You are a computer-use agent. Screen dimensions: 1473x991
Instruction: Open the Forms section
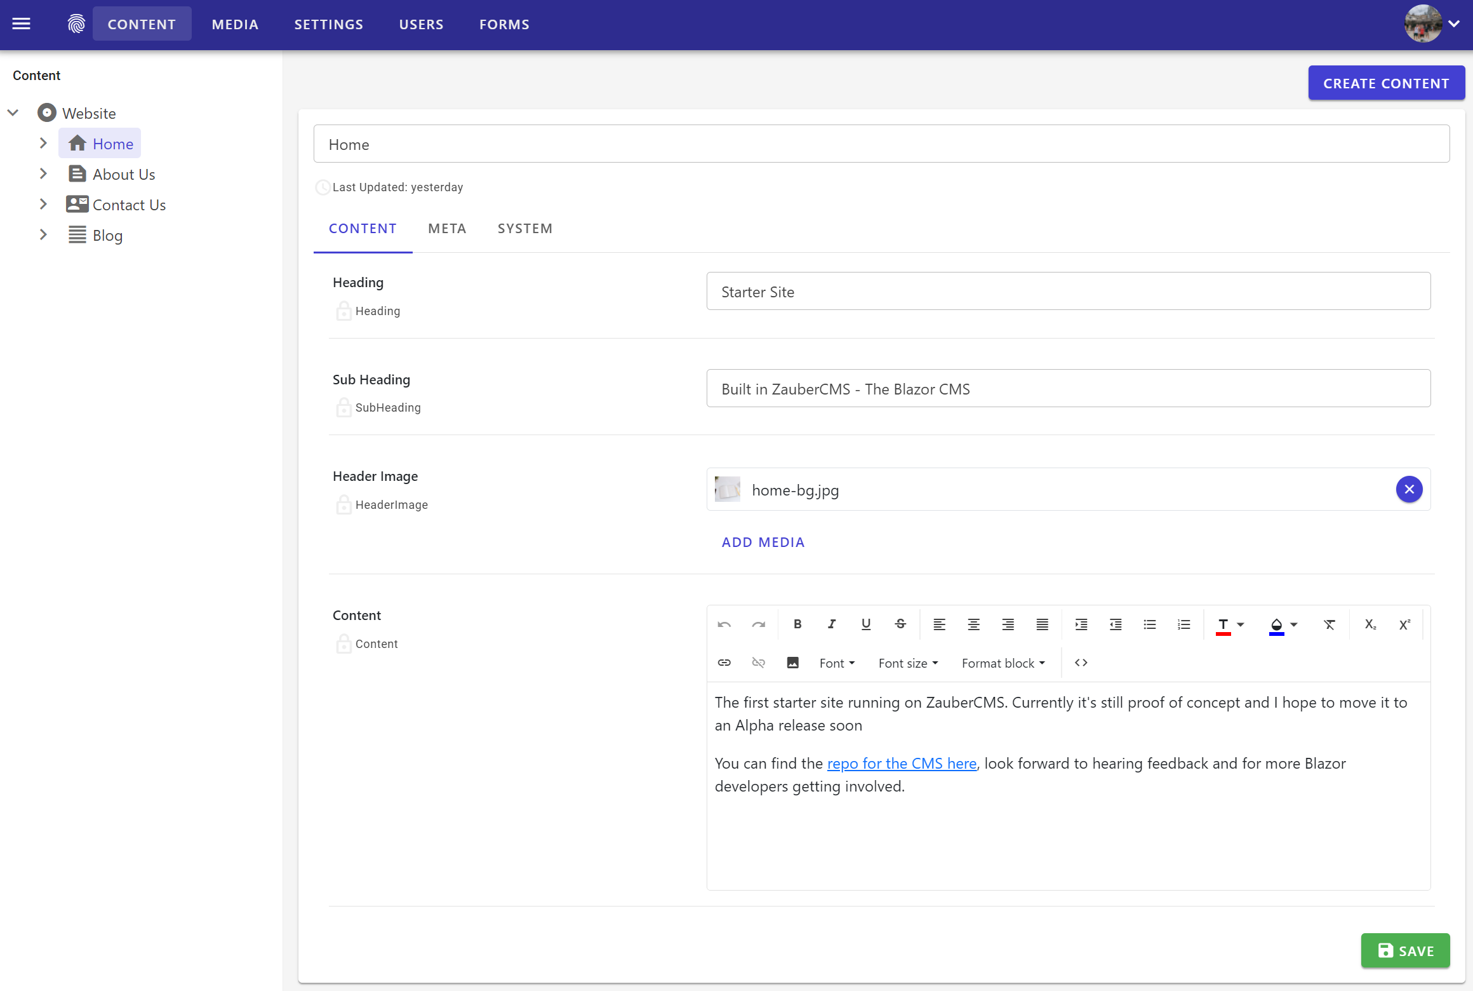(x=505, y=24)
